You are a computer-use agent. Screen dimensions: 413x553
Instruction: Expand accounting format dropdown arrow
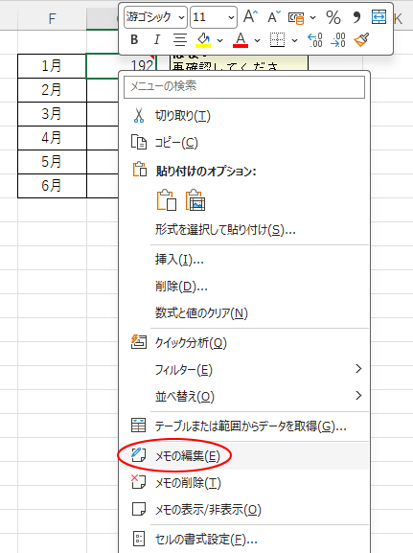[x=312, y=17]
